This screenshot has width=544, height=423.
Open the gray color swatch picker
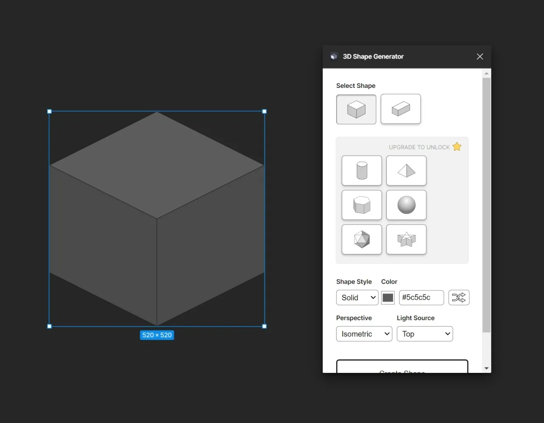click(388, 297)
